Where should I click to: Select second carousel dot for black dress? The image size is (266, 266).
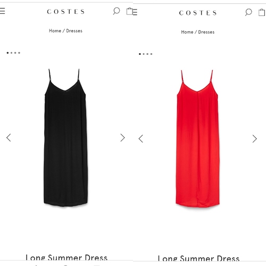point(12,53)
